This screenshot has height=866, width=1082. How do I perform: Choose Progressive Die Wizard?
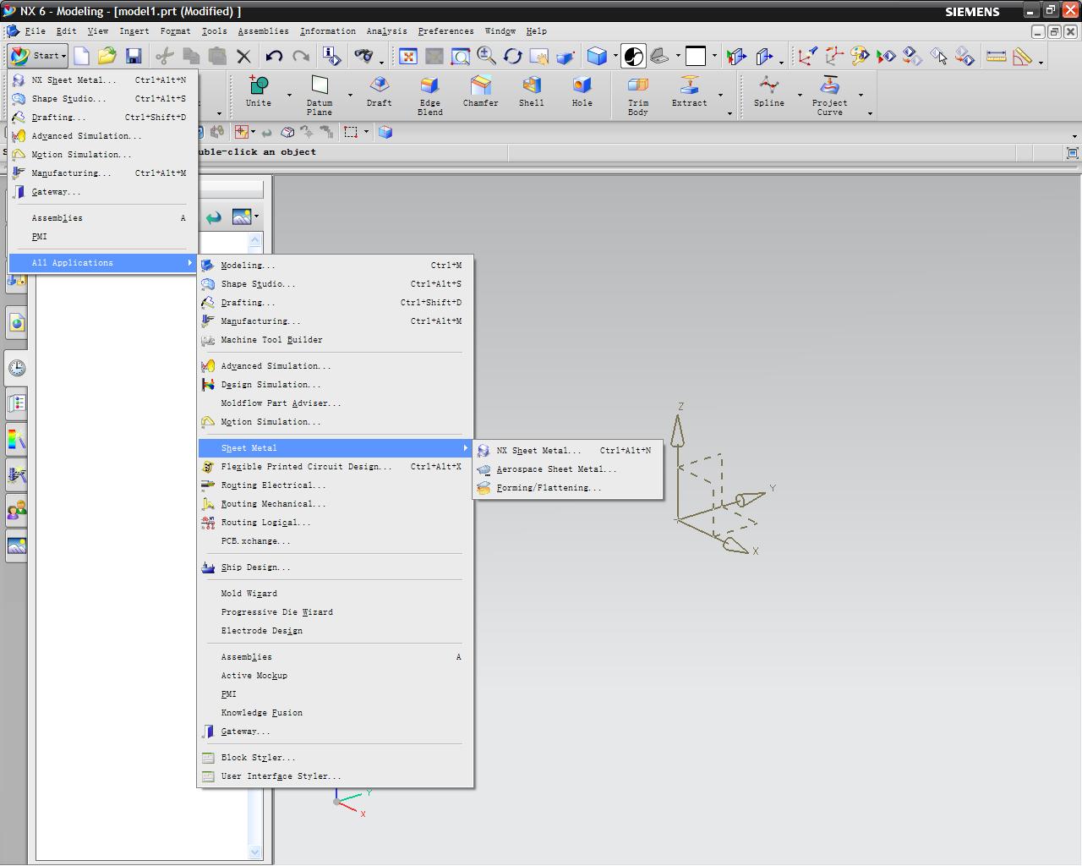point(336,612)
